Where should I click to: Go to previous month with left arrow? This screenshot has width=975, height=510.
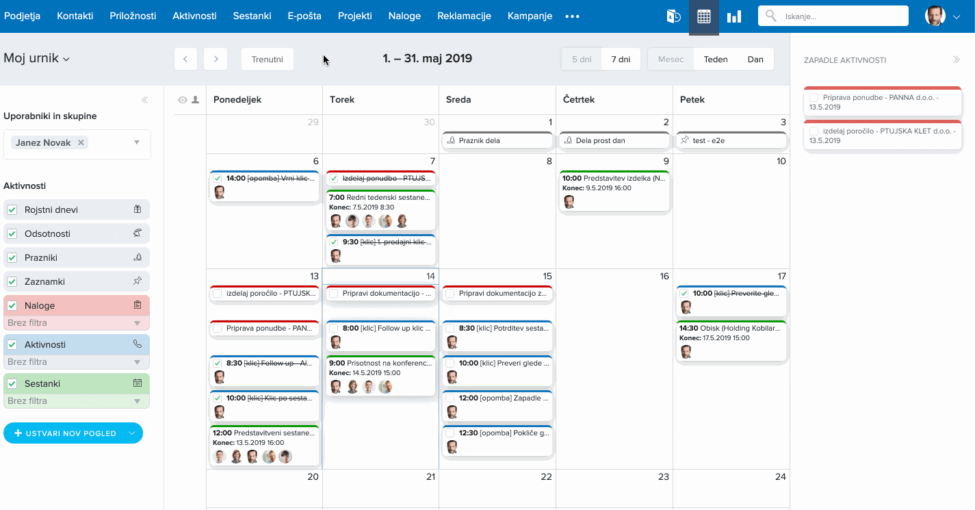(185, 59)
